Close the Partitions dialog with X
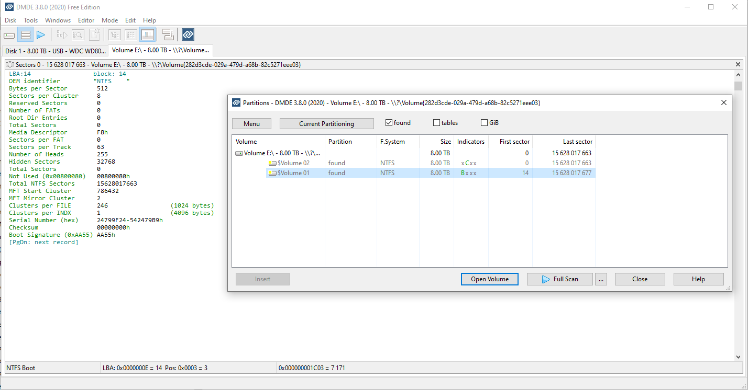This screenshot has width=748, height=390. point(724,103)
